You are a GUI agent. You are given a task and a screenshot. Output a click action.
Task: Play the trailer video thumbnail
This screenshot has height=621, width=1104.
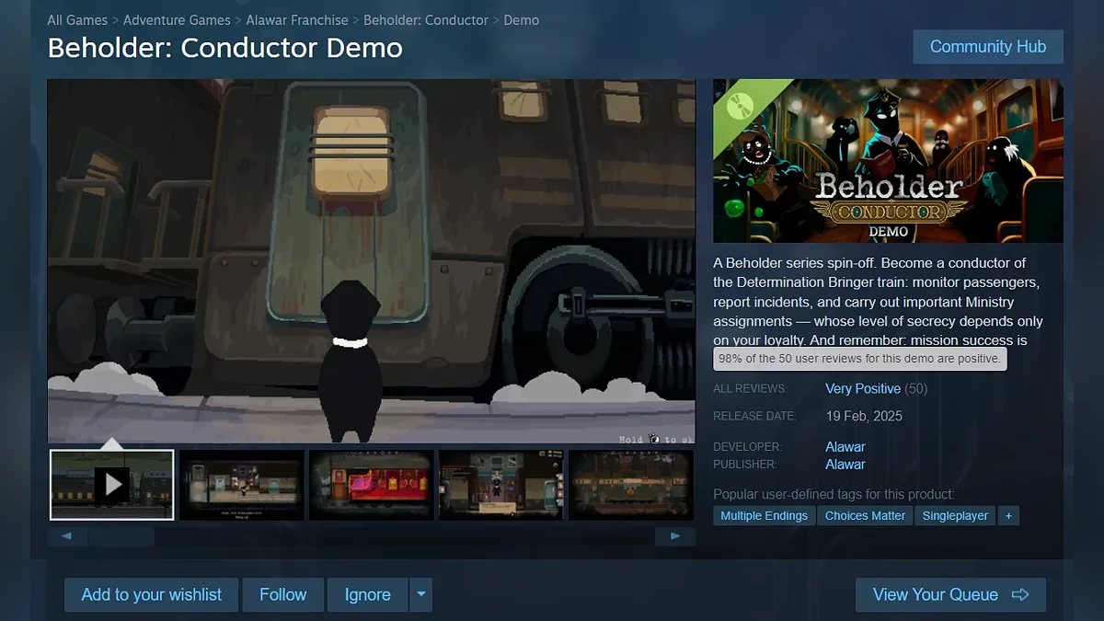click(x=111, y=484)
